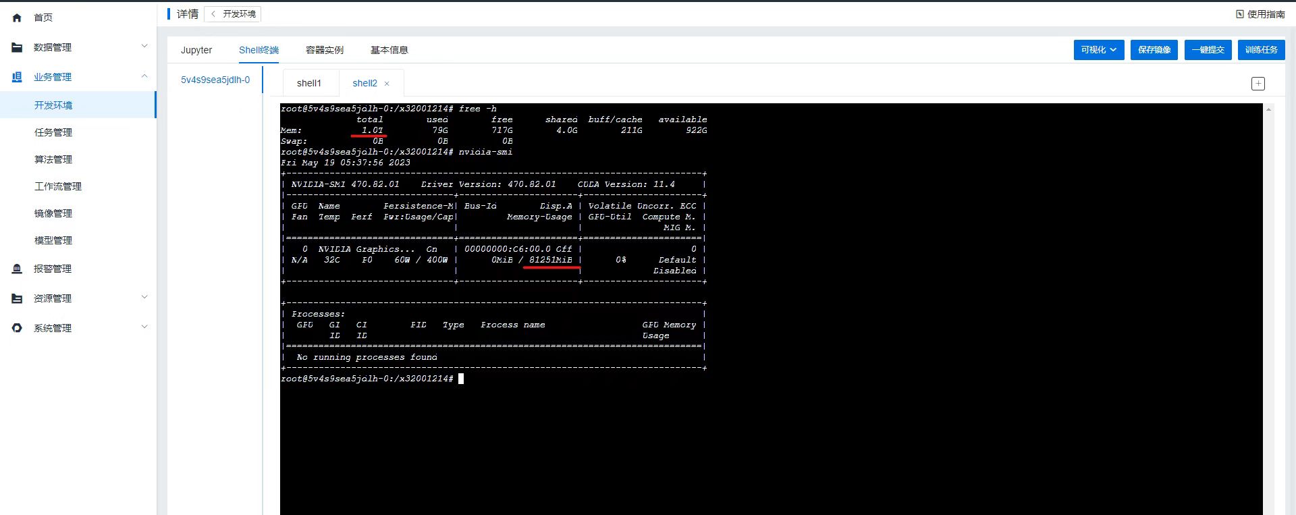
Task: Click the 业务管理 sidebar icon
Action: (17, 77)
